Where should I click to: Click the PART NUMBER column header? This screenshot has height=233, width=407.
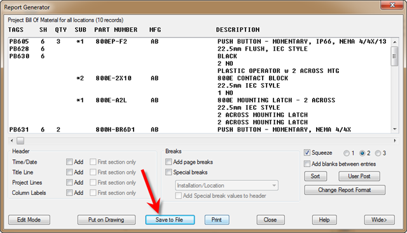[116, 30]
